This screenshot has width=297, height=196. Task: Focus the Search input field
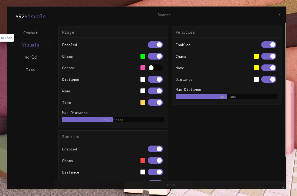(x=164, y=15)
